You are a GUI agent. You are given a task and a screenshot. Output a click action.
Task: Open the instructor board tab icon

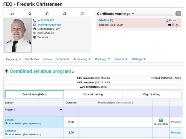65,14
